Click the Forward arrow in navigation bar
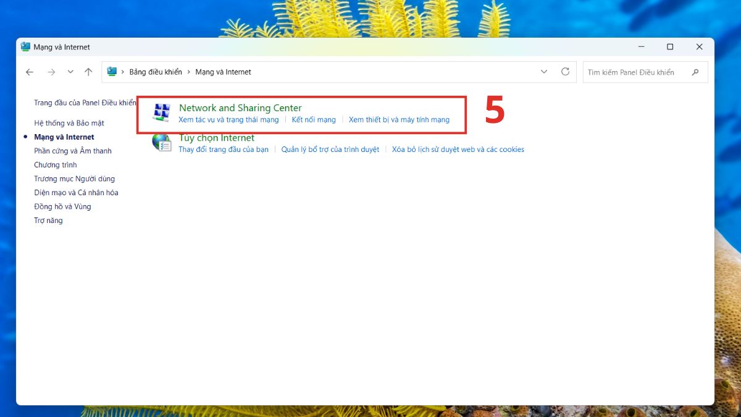Screen dimensions: 741x417 point(51,72)
